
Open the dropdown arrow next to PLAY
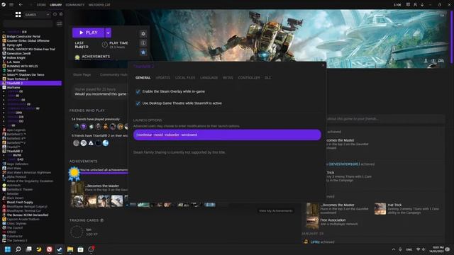pyautogui.click(x=109, y=33)
